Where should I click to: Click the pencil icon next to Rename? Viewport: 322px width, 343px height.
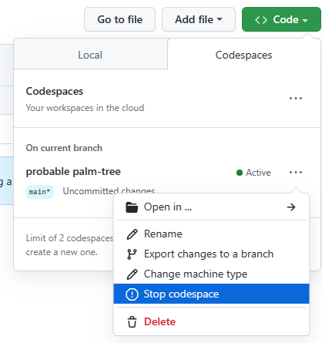pyautogui.click(x=132, y=234)
